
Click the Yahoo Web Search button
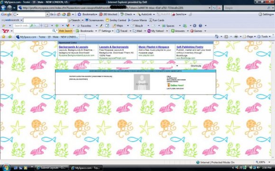(65, 31)
